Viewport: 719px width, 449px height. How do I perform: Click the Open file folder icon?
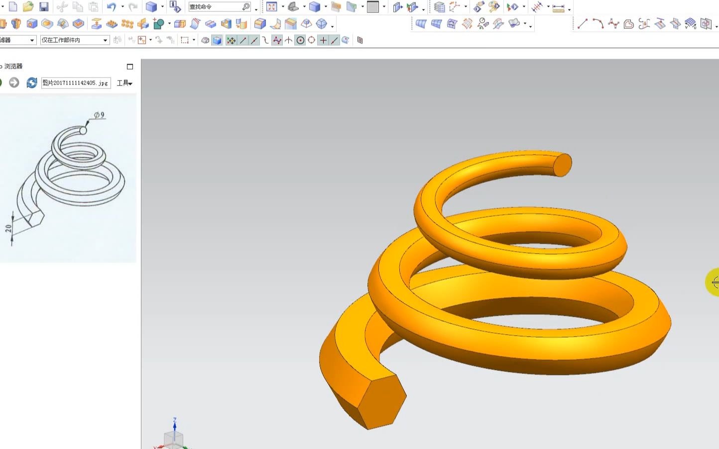click(28, 7)
